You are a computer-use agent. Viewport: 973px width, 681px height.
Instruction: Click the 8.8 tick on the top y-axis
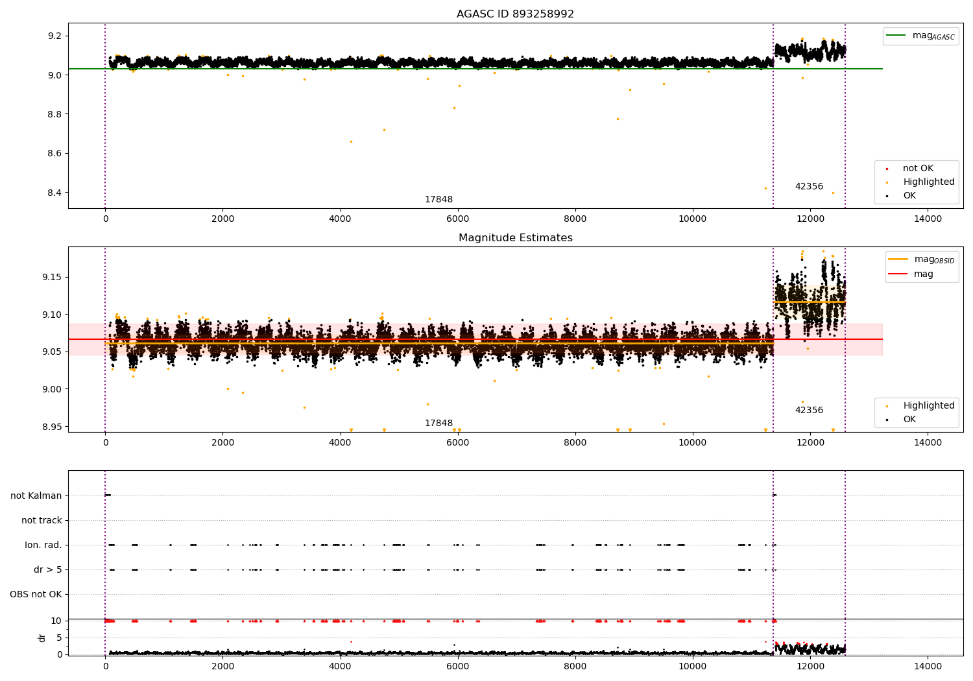[x=54, y=115]
